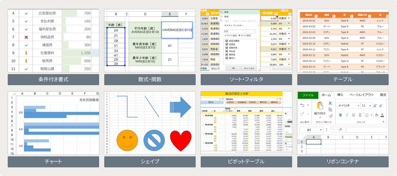The width and height of the screenshot is (397, 176).
Task: Click inside the 検索 search field
Action: (x=240, y=31)
